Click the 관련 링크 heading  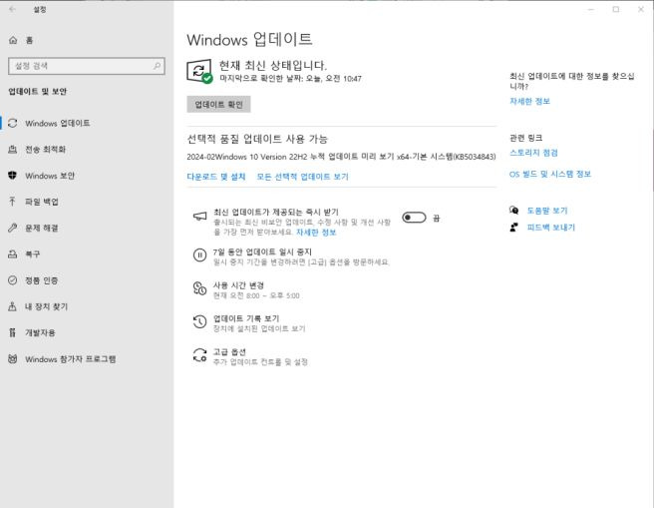coord(526,138)
